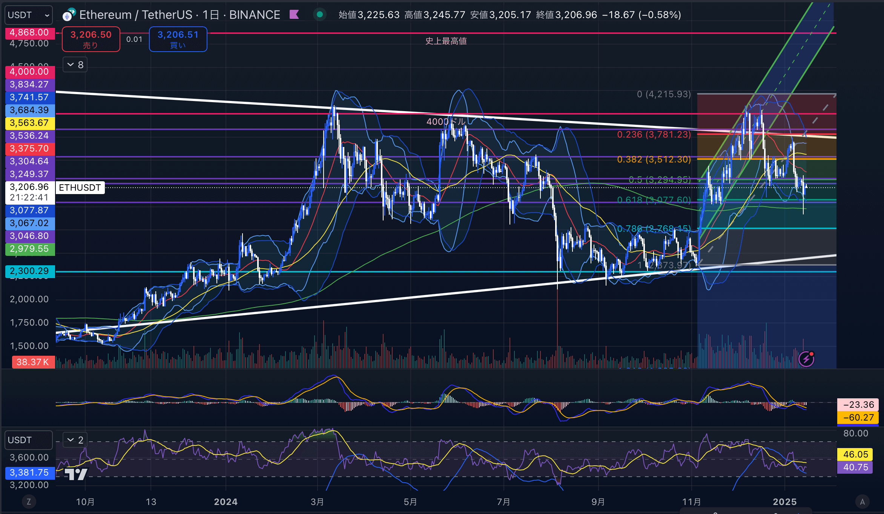884x514 pixels.
Task: Click the blue 3,206.51 buy button
Action: [x=178, y=39]
